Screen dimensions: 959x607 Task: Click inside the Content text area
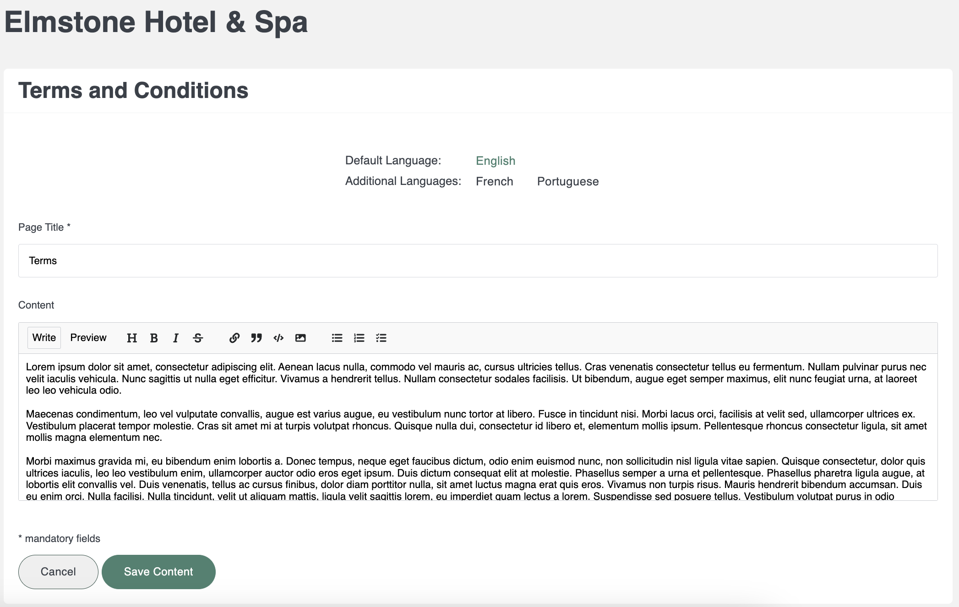[x=478, y=427]
